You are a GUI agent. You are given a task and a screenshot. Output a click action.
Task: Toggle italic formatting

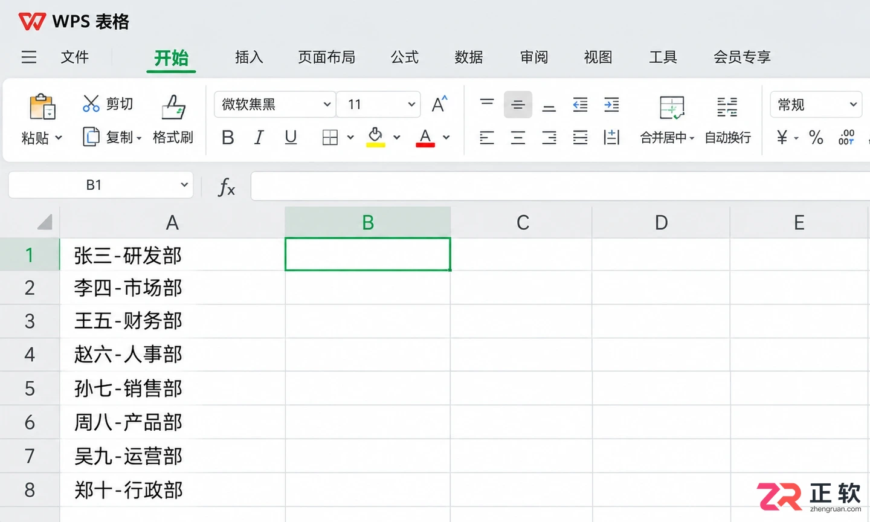pos(259,138)
